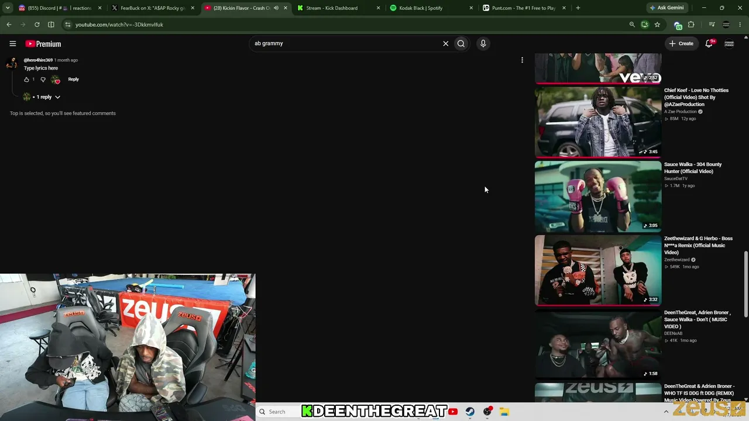Image resolution: width=749 pixels, height=421 pixels.
Task: Mute the playing Kickin Flavor tab
Action: [276, 8]
